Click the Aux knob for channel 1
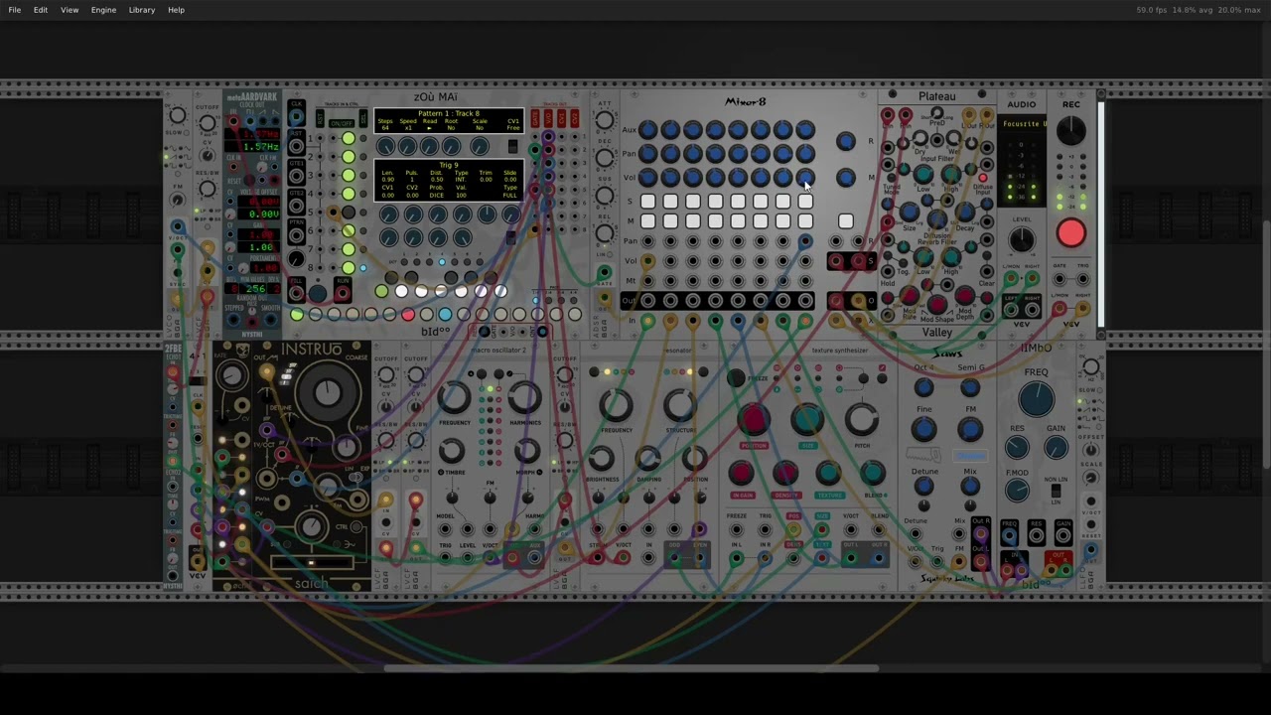The image size is (1271, 715). [647, 130]
